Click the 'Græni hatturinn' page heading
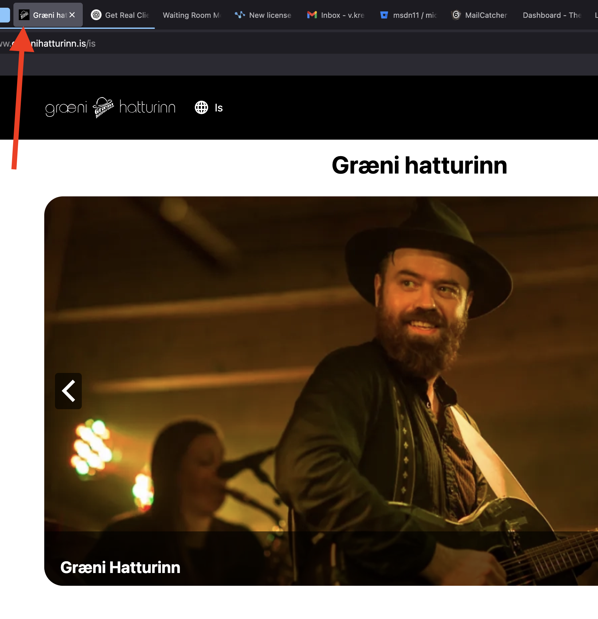598x619 pixels. (x=419, y=165)
